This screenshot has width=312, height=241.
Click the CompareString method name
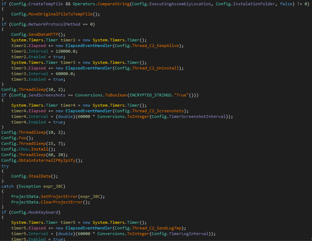[114, 4]
